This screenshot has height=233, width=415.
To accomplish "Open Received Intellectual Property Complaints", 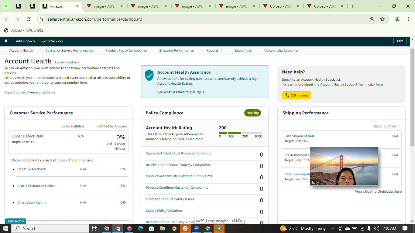I will click(178, 165).
